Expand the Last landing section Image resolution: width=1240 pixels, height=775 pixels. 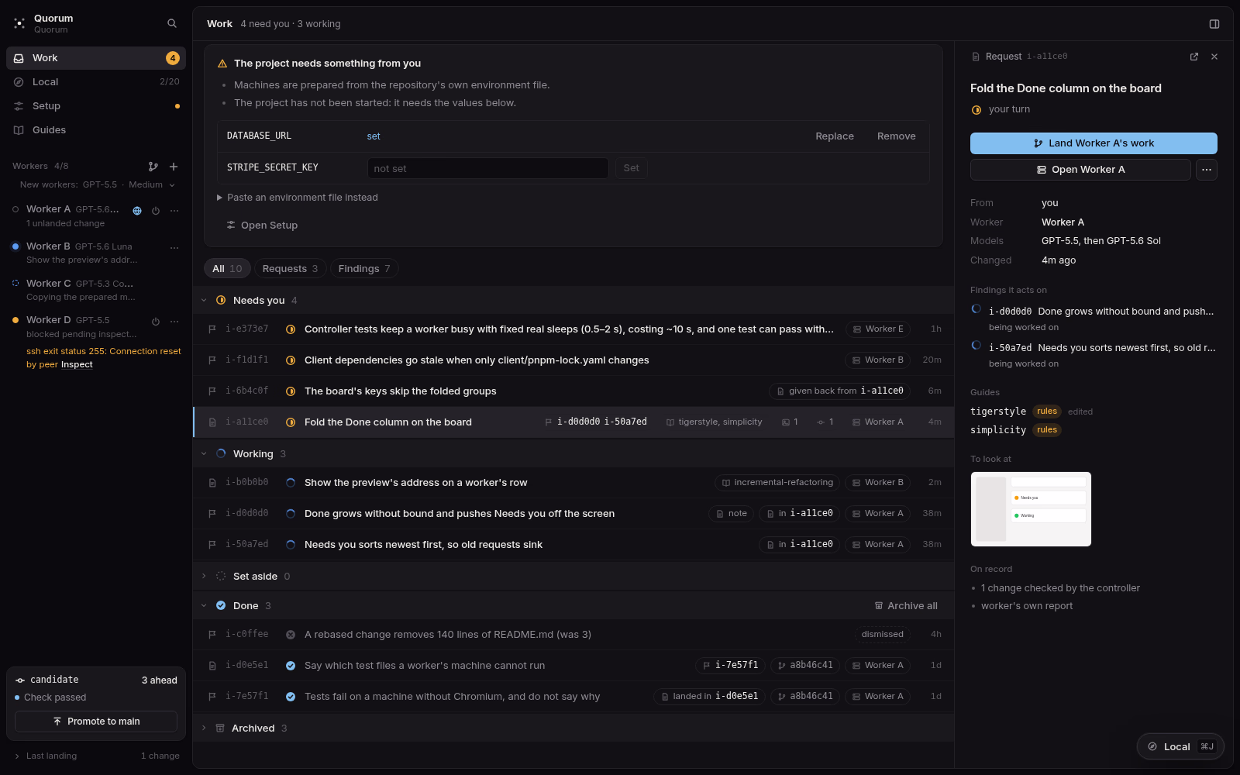[96, 756]
